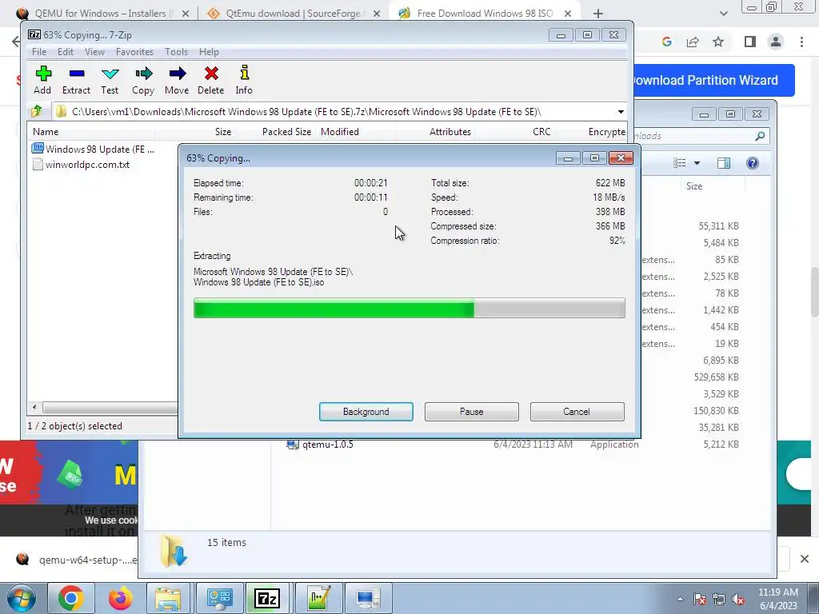
Task: Pause the extraction
Action: (x=472, y=412)
